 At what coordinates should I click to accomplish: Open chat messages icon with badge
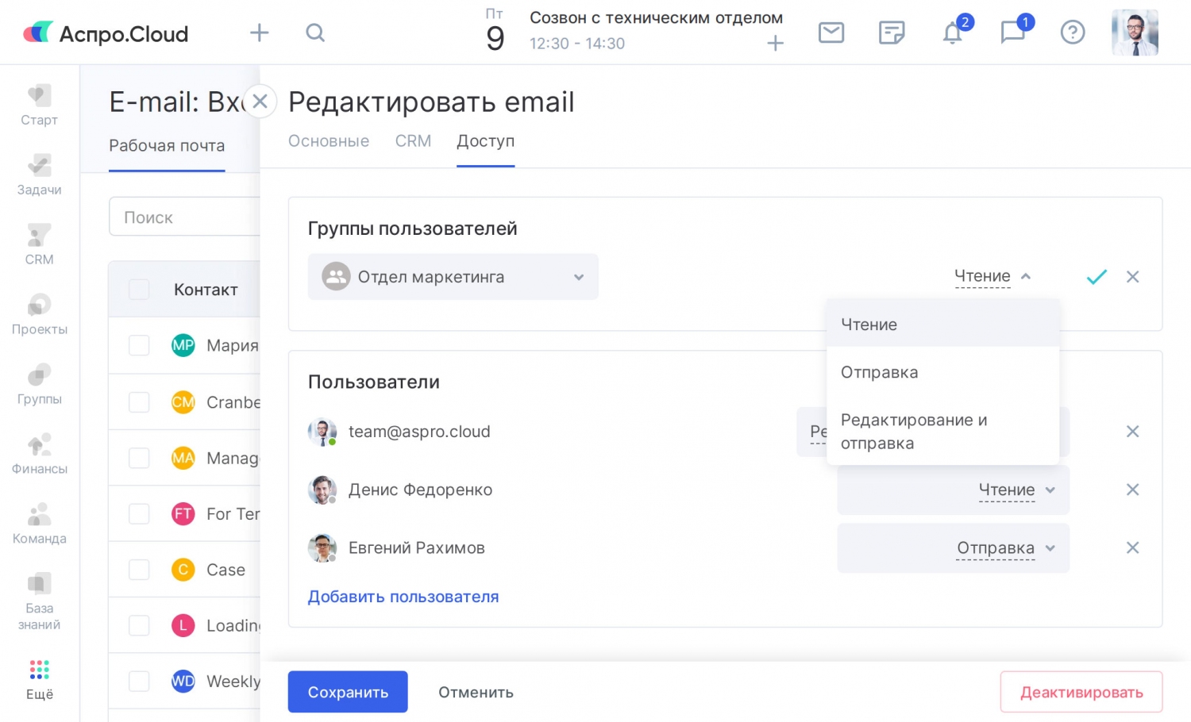[1013, 33]
